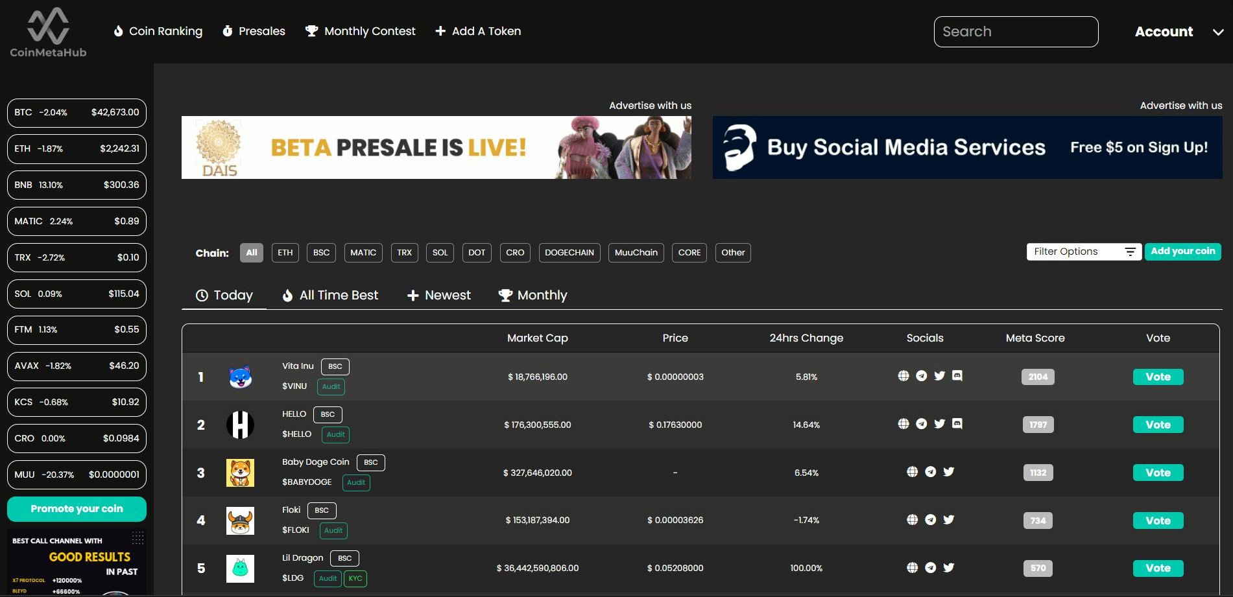
Task: Click into the Search field
Action: pos(1016,32)
